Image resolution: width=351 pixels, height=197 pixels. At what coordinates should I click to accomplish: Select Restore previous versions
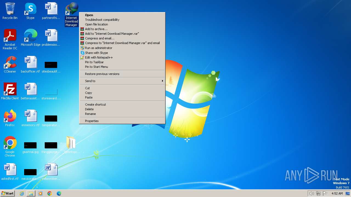(122, 74)
